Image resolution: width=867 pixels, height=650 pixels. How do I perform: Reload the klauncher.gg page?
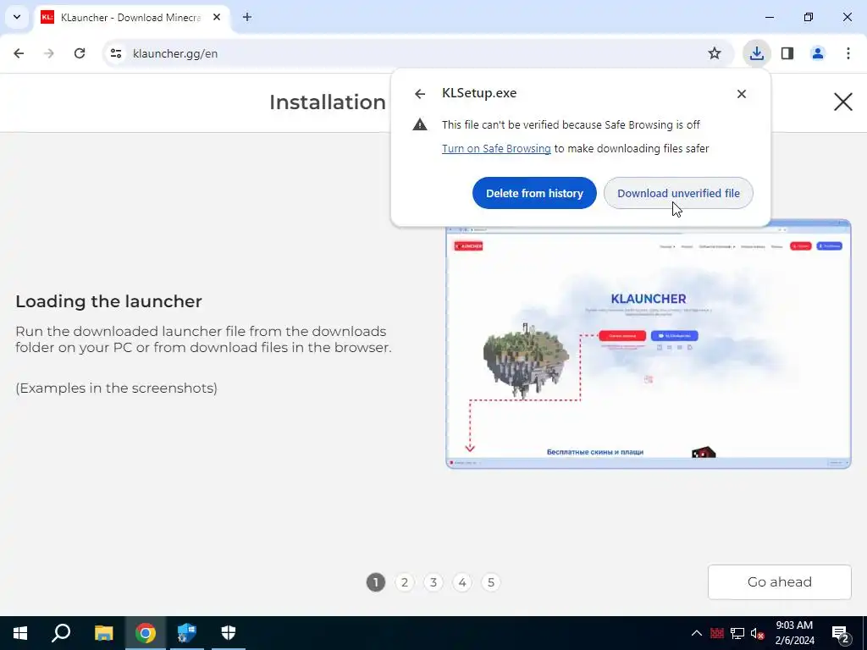80,53
